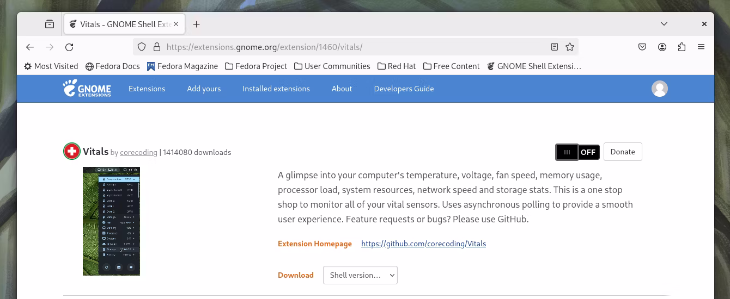Go to the Developers Guide page
Viewport: 730px width, 299px height.
[x=404, y=89]
